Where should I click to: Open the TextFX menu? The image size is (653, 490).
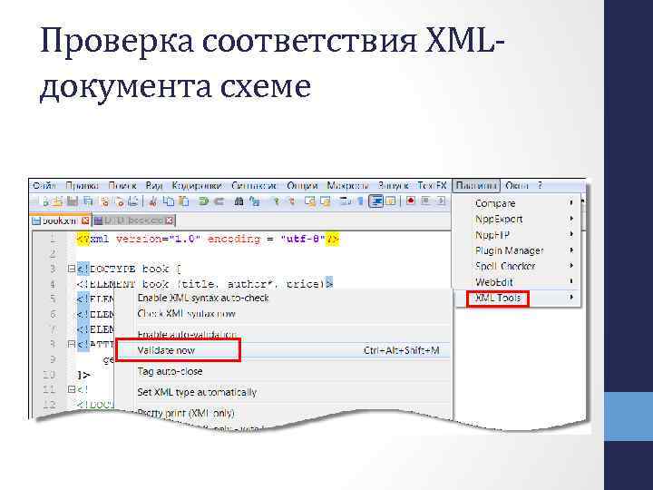432,185
